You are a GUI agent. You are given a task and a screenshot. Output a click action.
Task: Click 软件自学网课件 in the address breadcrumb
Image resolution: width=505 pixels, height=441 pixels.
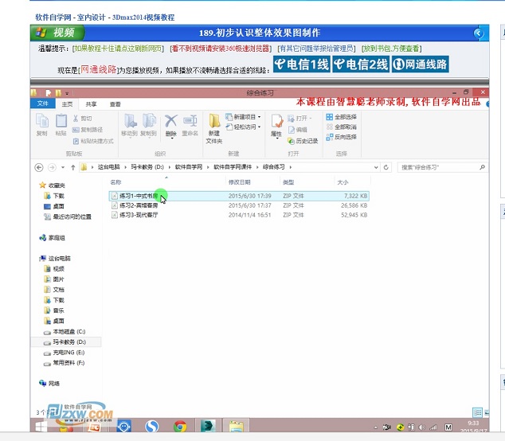233,166
